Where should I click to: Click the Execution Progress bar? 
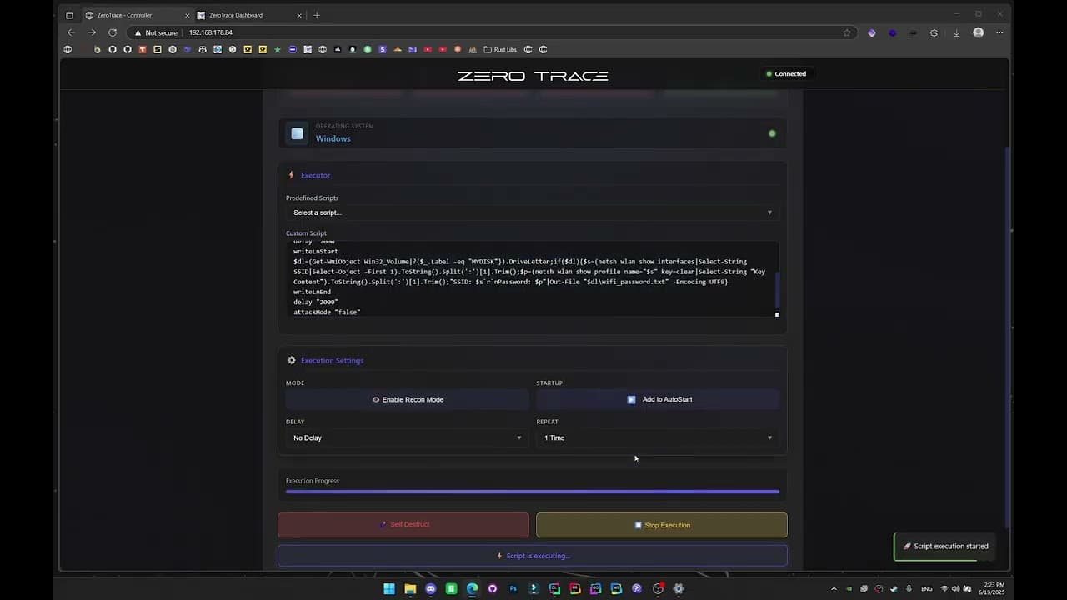click(532, 491)
